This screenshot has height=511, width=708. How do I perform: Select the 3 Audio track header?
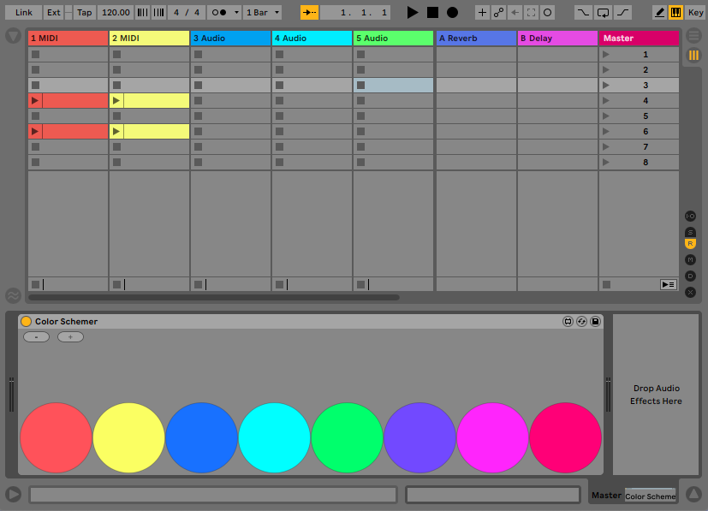230,39
